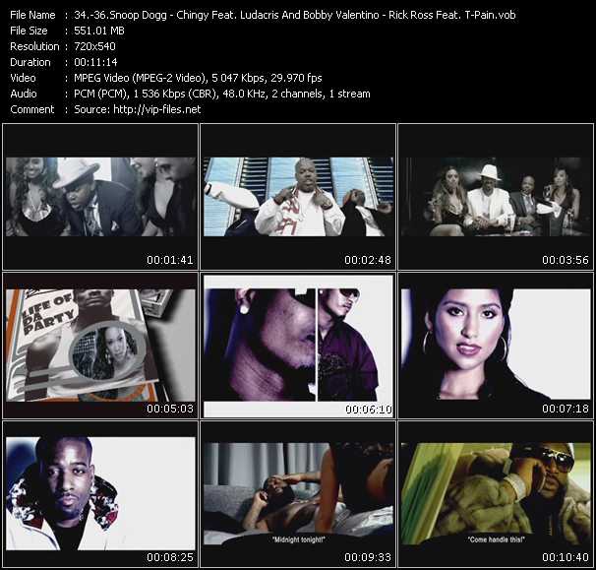596x570 pixels.
Task: Click the 'Duration' label
Action: click(30, 62)
